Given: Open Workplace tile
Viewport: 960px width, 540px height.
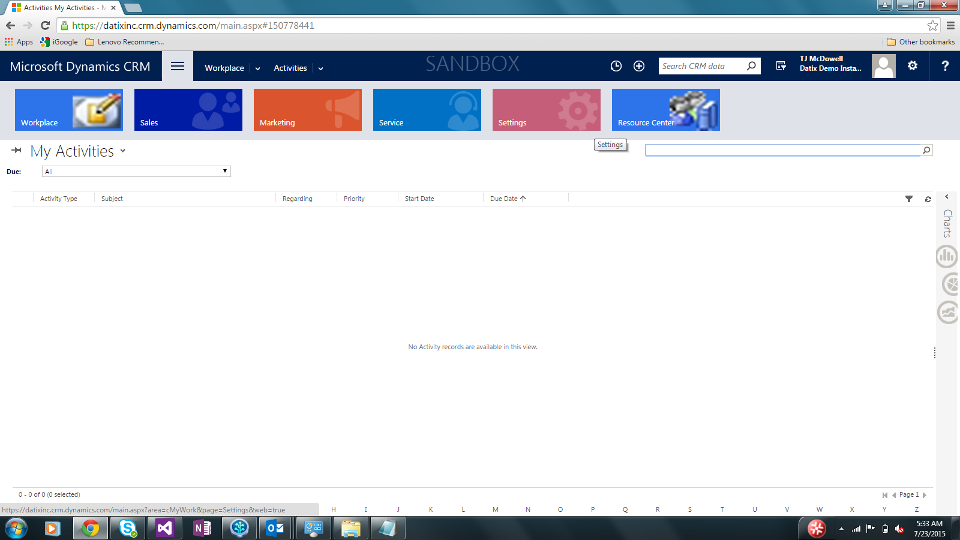Looking at the screenshot, I should click(69, 110).
